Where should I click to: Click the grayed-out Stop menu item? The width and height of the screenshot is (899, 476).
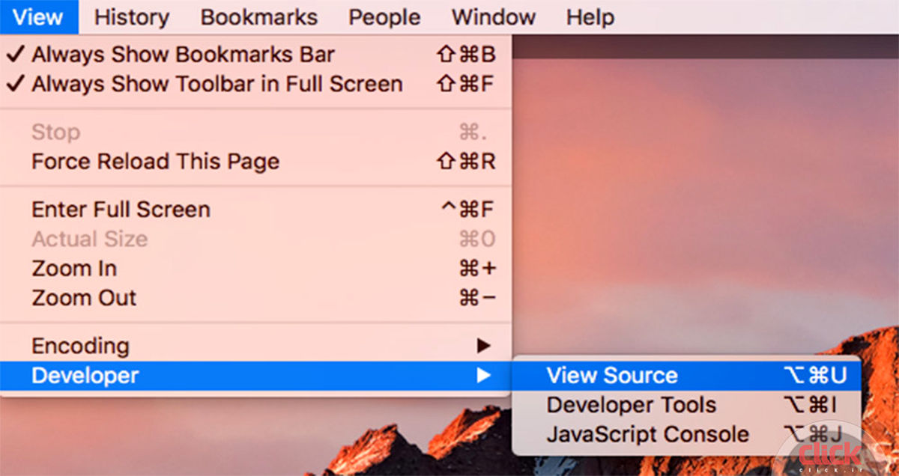pyautogui.click(x=55, y=132)
